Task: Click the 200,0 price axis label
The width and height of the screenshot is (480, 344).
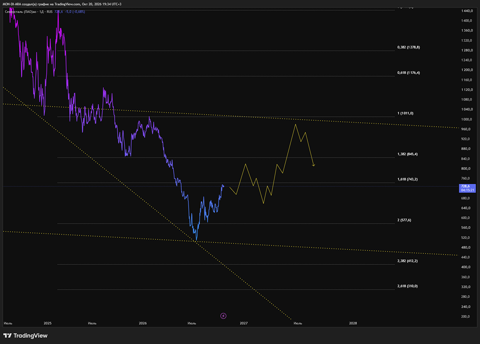Action: 466,317
